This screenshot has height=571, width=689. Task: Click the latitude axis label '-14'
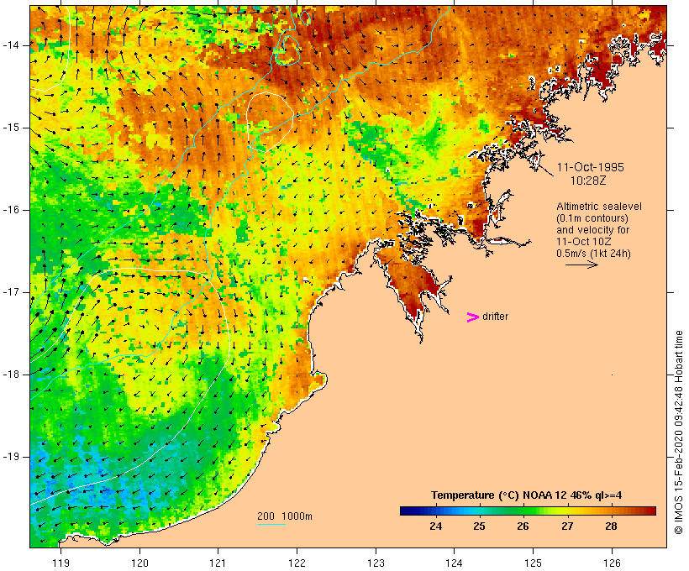click(11, 45)
